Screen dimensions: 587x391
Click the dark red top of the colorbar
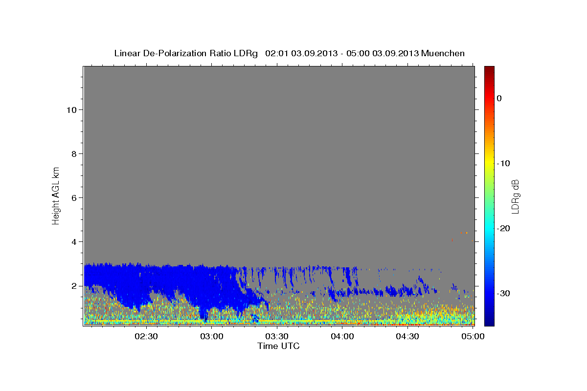tap(489, 69)
